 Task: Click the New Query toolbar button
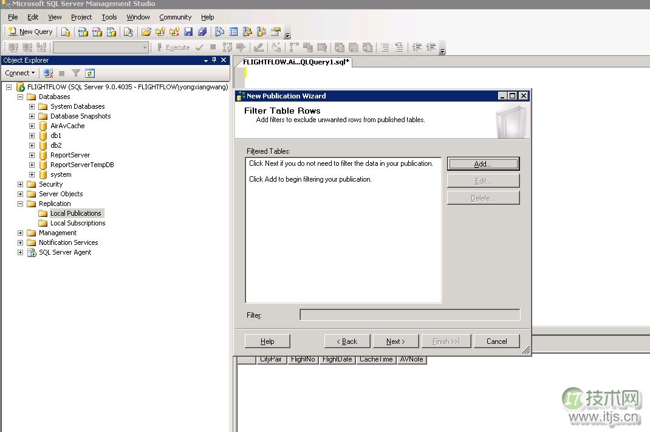30,32
